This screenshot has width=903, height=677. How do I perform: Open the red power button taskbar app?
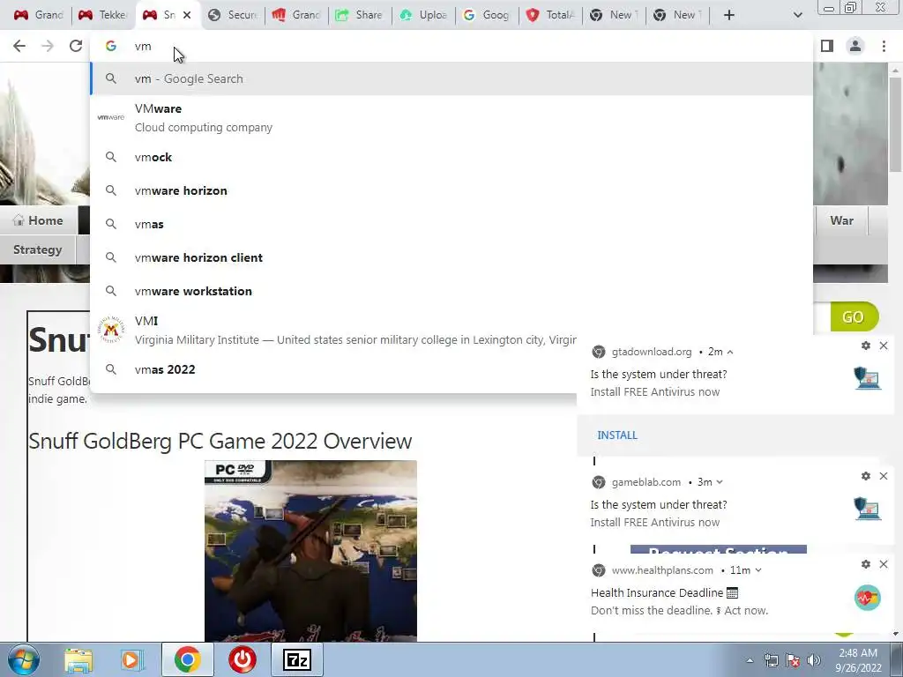(243, 659)
